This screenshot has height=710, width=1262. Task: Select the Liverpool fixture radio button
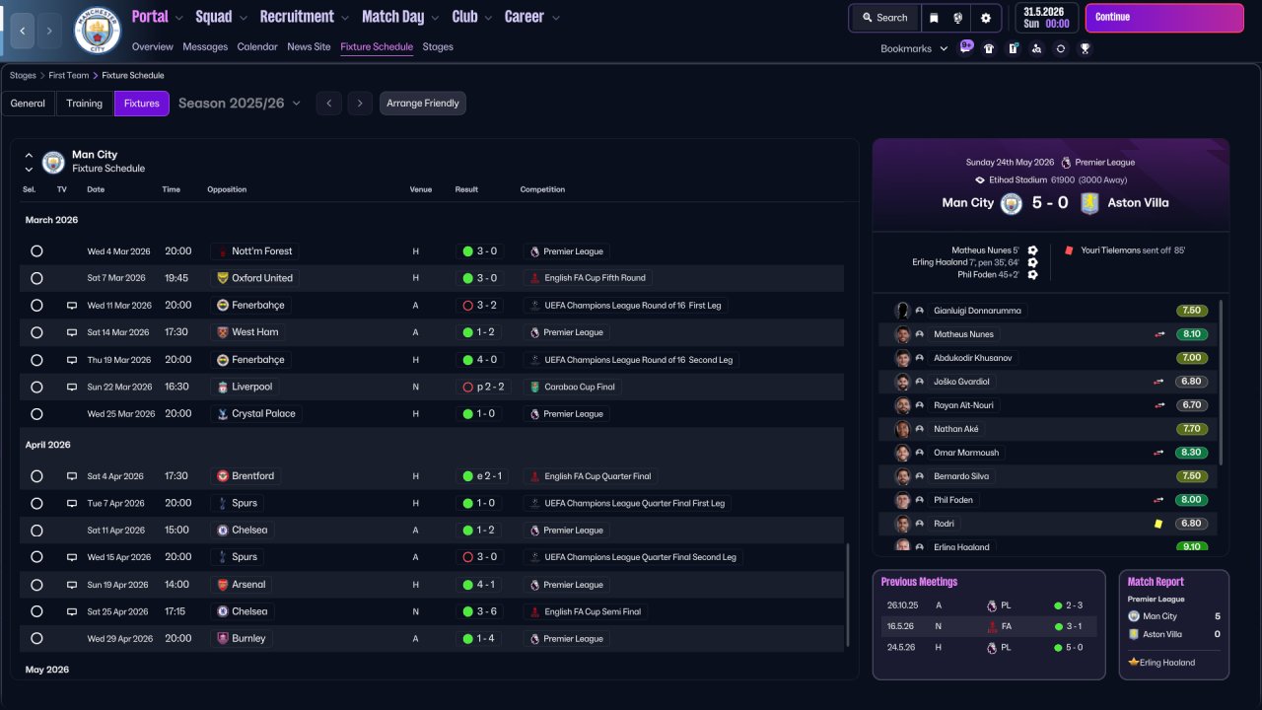(36, 387)
